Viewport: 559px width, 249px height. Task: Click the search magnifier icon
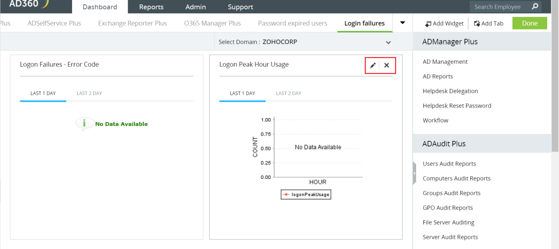[535, 6]
